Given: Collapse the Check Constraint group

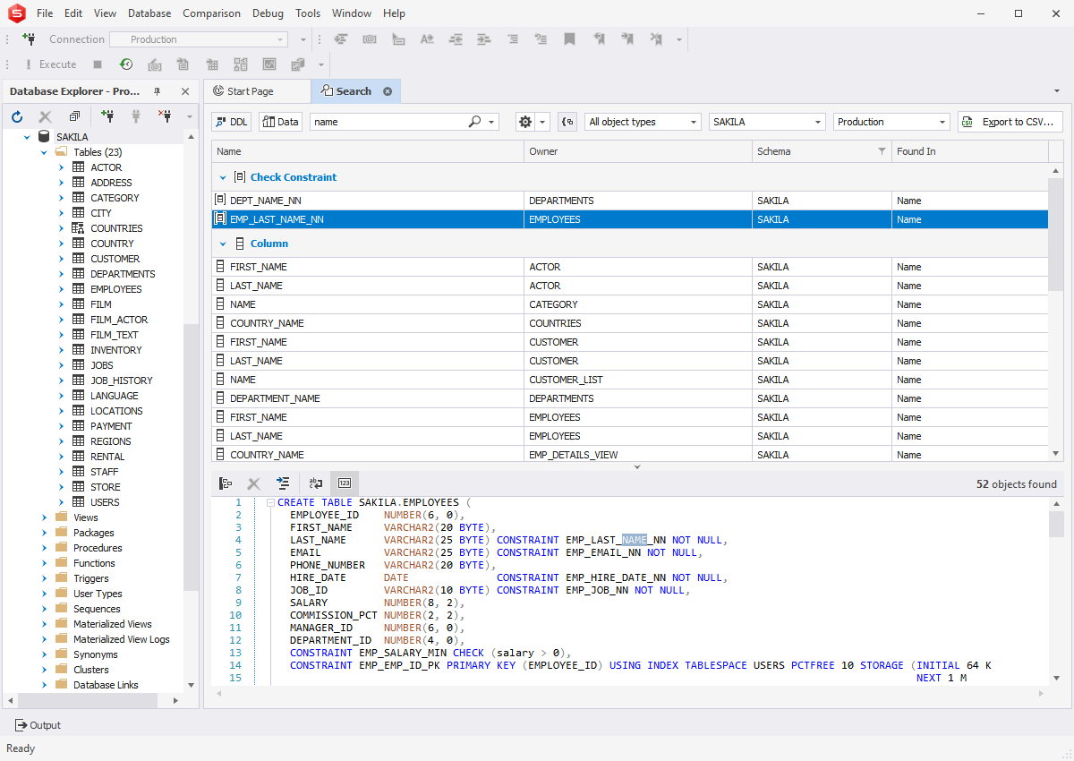Looking at the screenshot, I should [223, 177].
